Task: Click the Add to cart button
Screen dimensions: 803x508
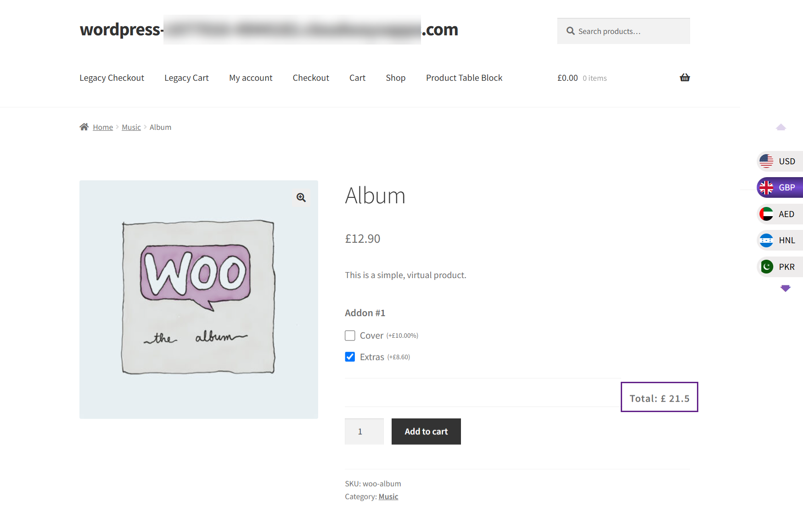Action: [x=426, y=431]
